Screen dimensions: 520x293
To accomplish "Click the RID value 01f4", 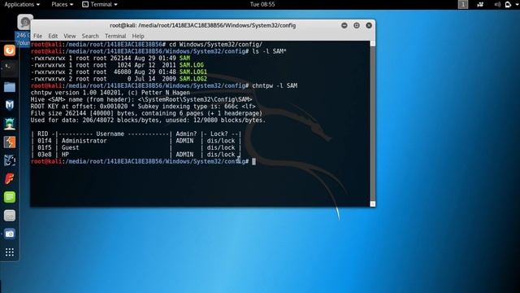I will pos(44,141).
